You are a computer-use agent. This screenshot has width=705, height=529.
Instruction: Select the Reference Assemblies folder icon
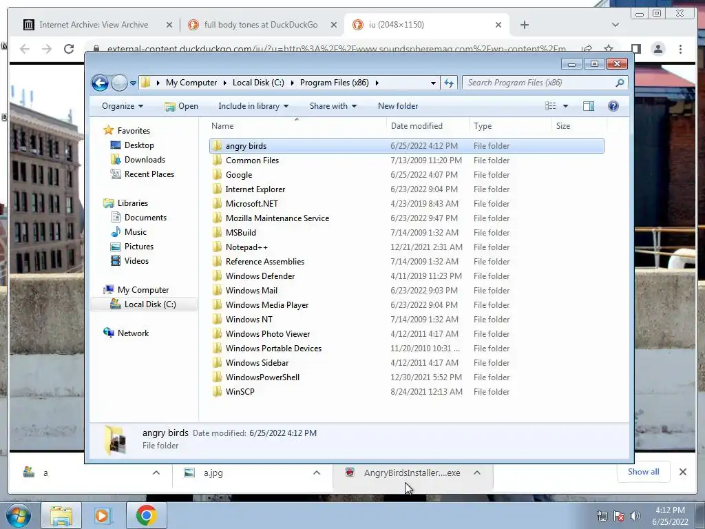click(x=217, y=261)
